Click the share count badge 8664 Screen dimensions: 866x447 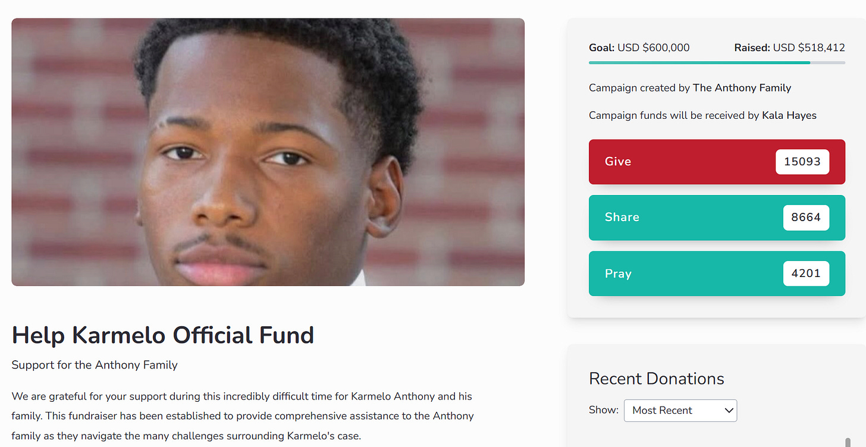point(806,218)
